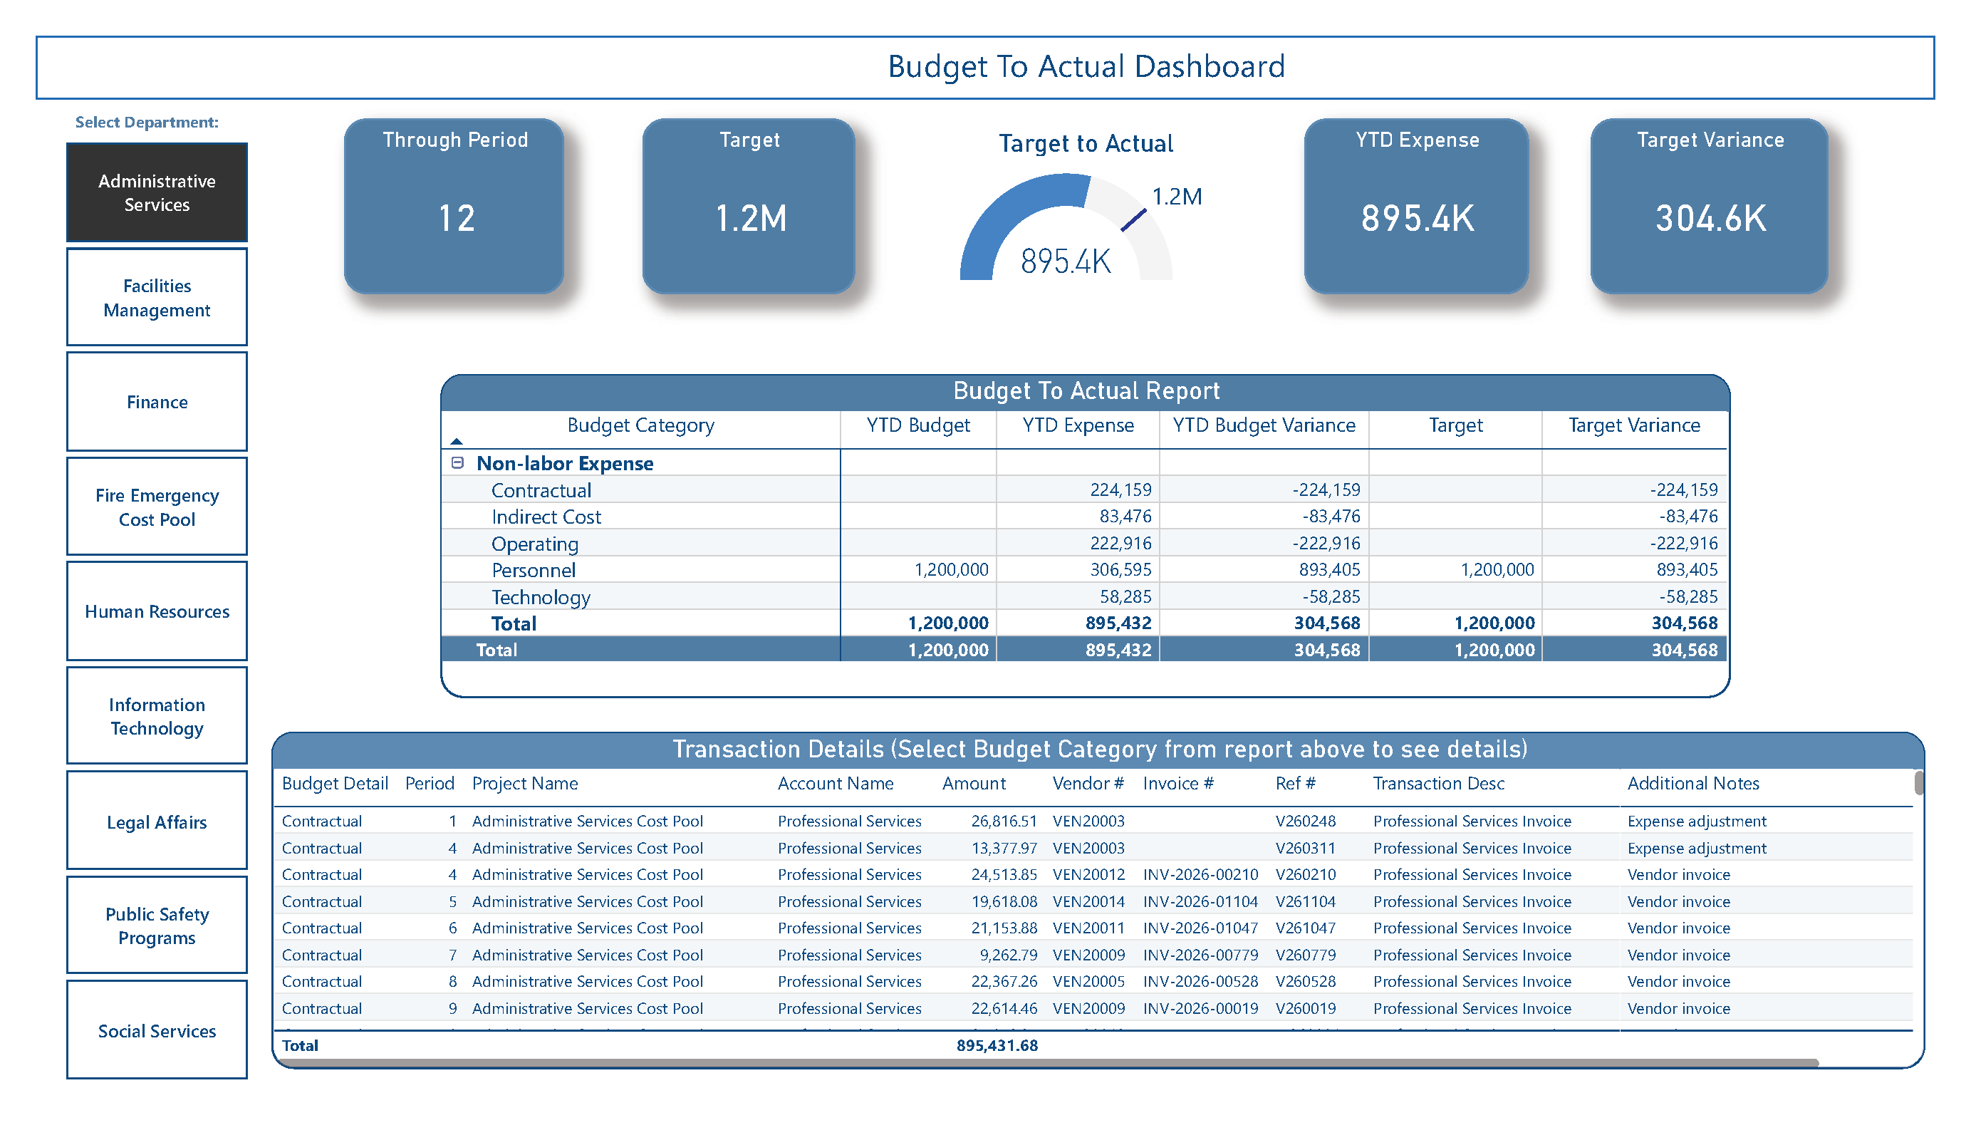Click the Invoice # column header

coord(1178,783)
